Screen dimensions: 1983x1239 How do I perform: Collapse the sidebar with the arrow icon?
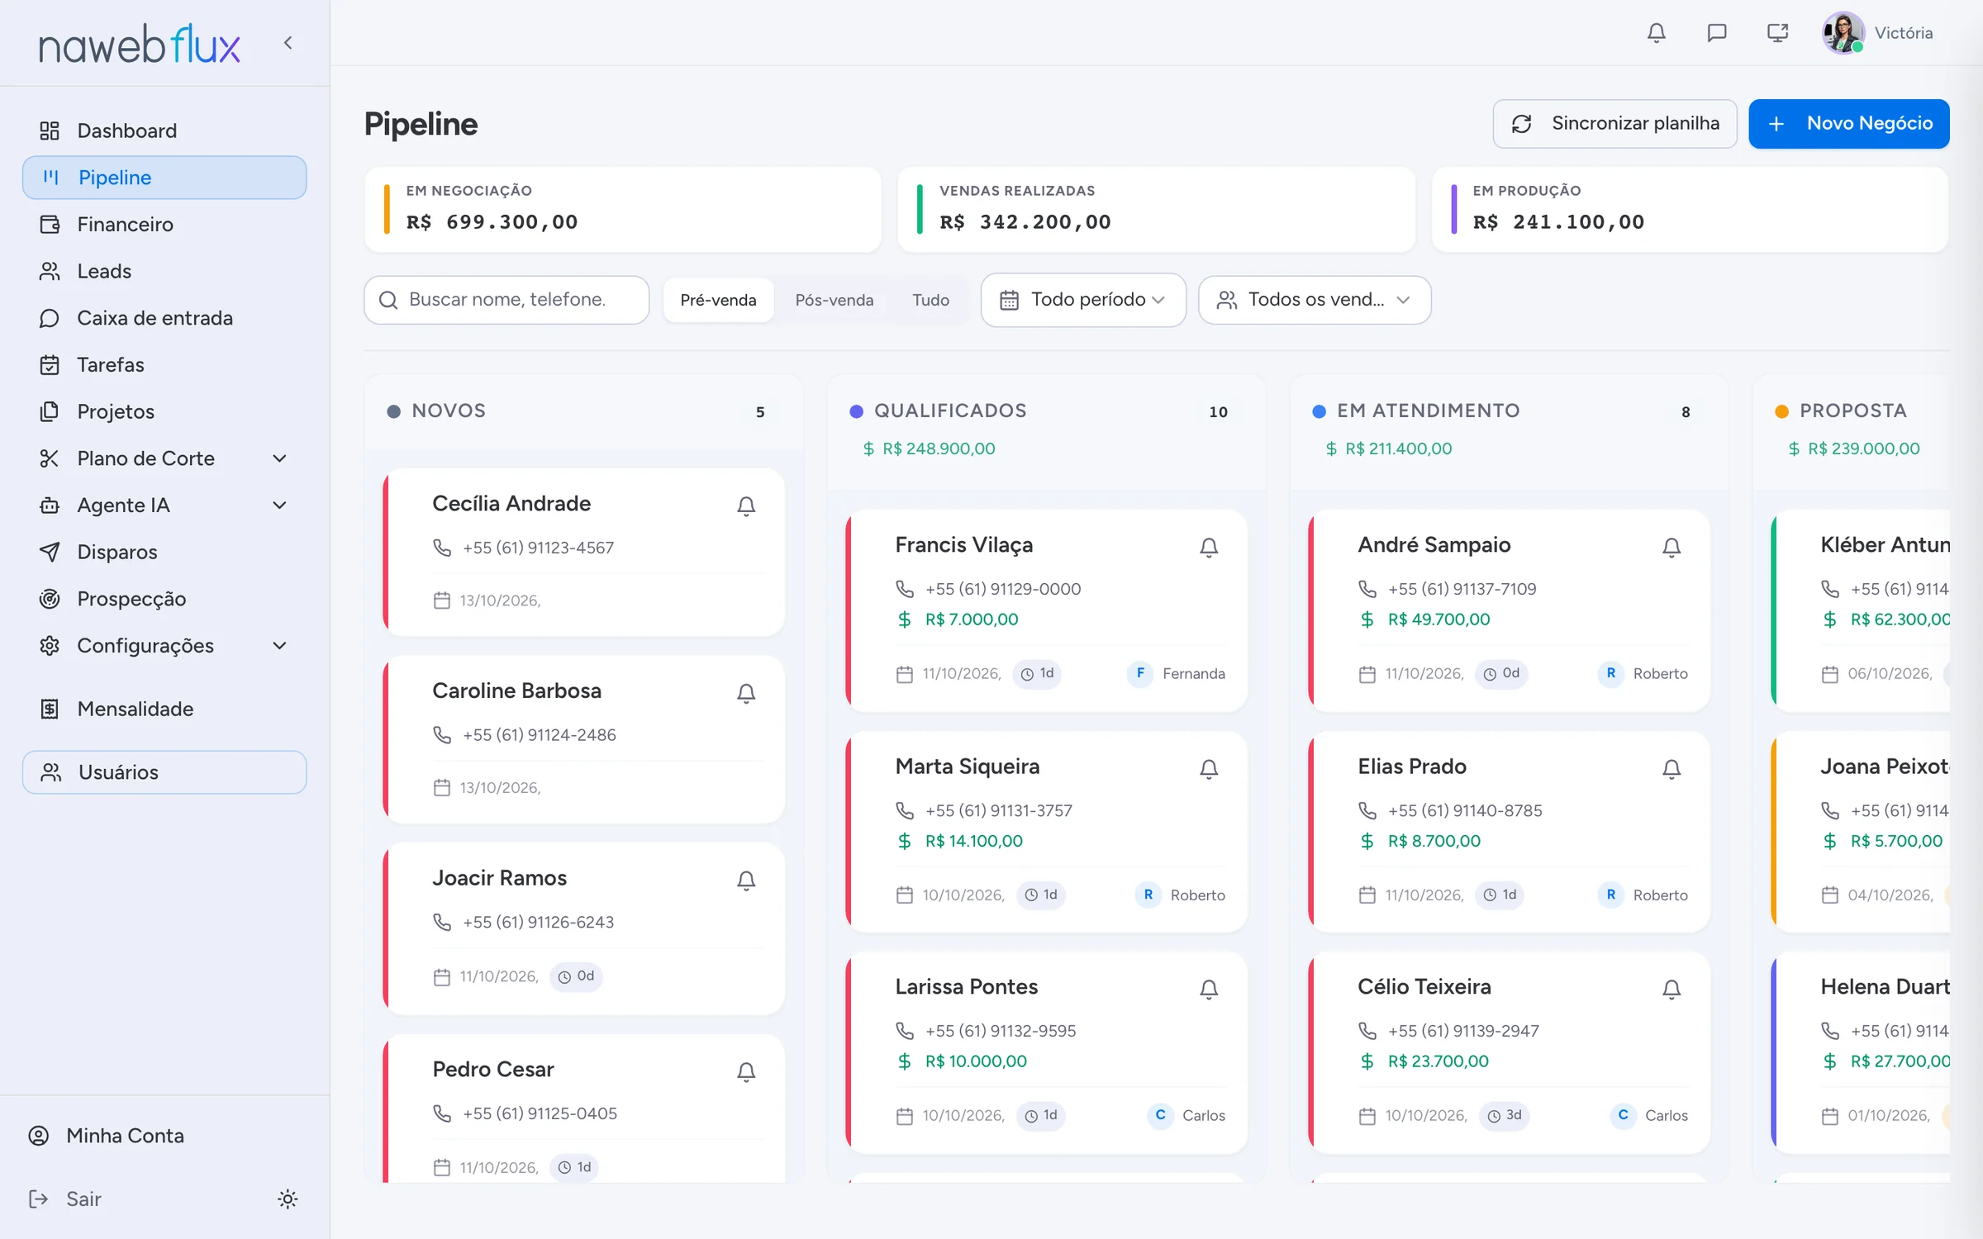(288, 43)
